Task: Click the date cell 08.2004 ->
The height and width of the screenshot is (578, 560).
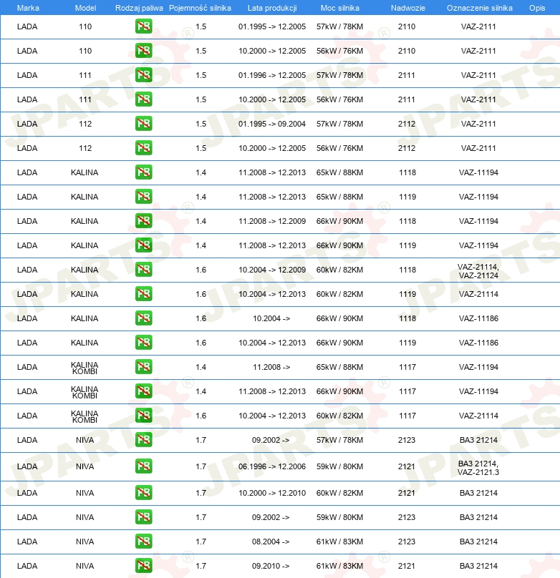Action: pyautogui.click(x=271, y=542)
